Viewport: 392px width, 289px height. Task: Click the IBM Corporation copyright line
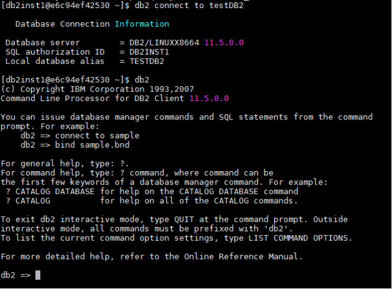coord(98,88)
